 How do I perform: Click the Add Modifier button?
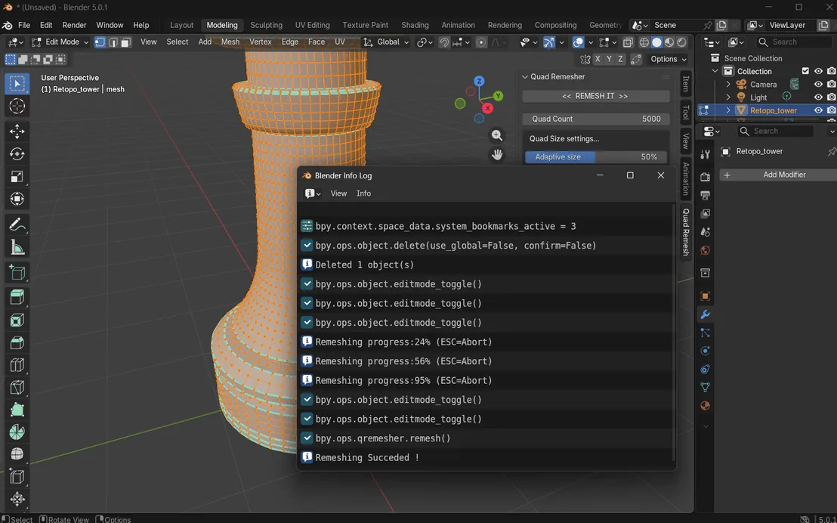[x=779, y=175]
